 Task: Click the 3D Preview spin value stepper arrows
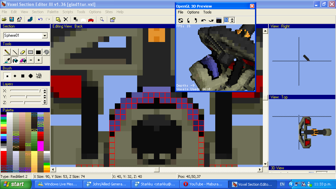[232, 20]
